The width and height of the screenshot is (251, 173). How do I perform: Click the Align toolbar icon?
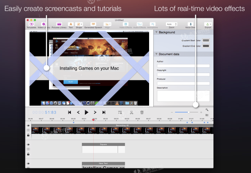pos(107,24)
